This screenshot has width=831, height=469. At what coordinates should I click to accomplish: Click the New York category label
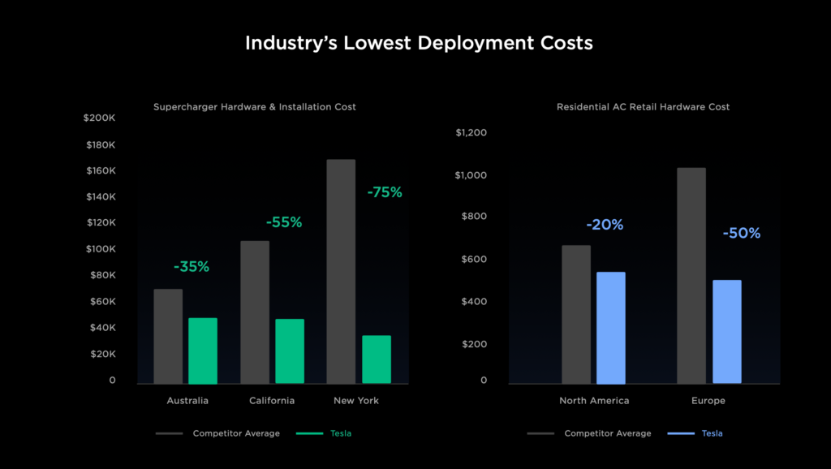pos(356,401)
